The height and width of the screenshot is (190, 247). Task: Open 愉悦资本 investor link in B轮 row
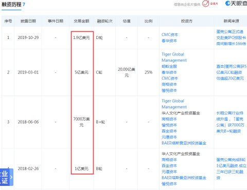(x=169, y=184)
